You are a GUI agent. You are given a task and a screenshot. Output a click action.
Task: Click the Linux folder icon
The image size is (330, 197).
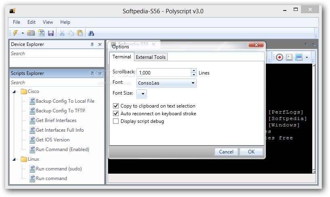coord(24,159)
